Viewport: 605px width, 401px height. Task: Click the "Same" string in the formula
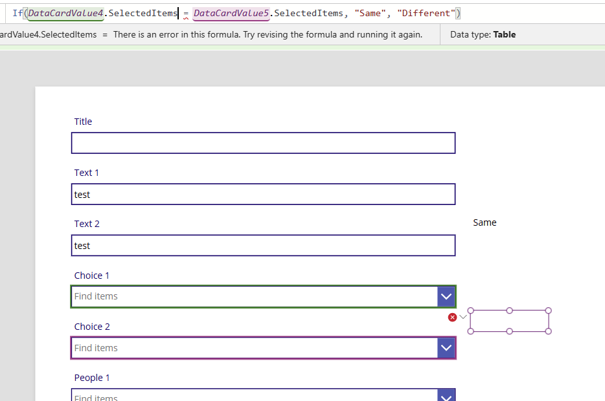370,13
